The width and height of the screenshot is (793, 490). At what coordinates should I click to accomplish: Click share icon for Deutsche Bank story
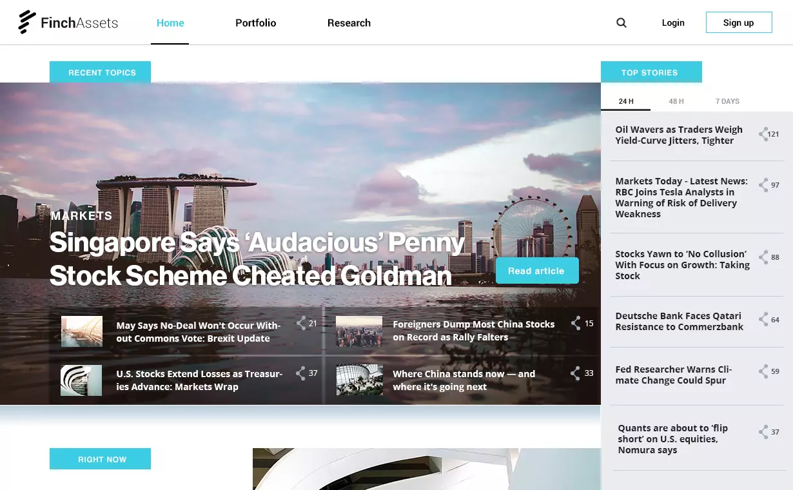click(763, 319)
